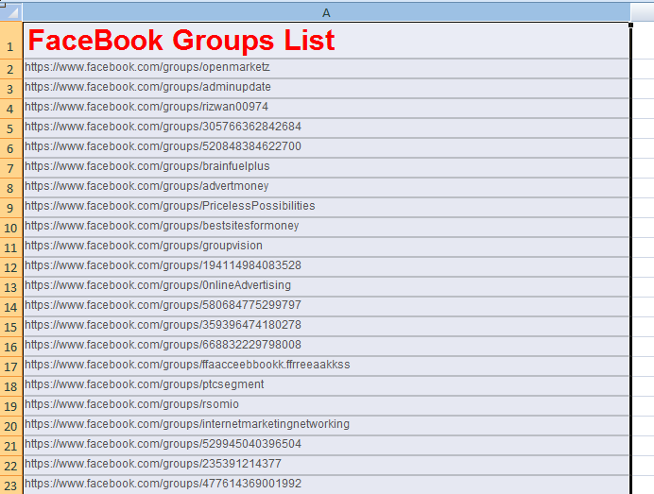Select row 5 header
Screen dimensions: 654x494
tap(11, 128)
